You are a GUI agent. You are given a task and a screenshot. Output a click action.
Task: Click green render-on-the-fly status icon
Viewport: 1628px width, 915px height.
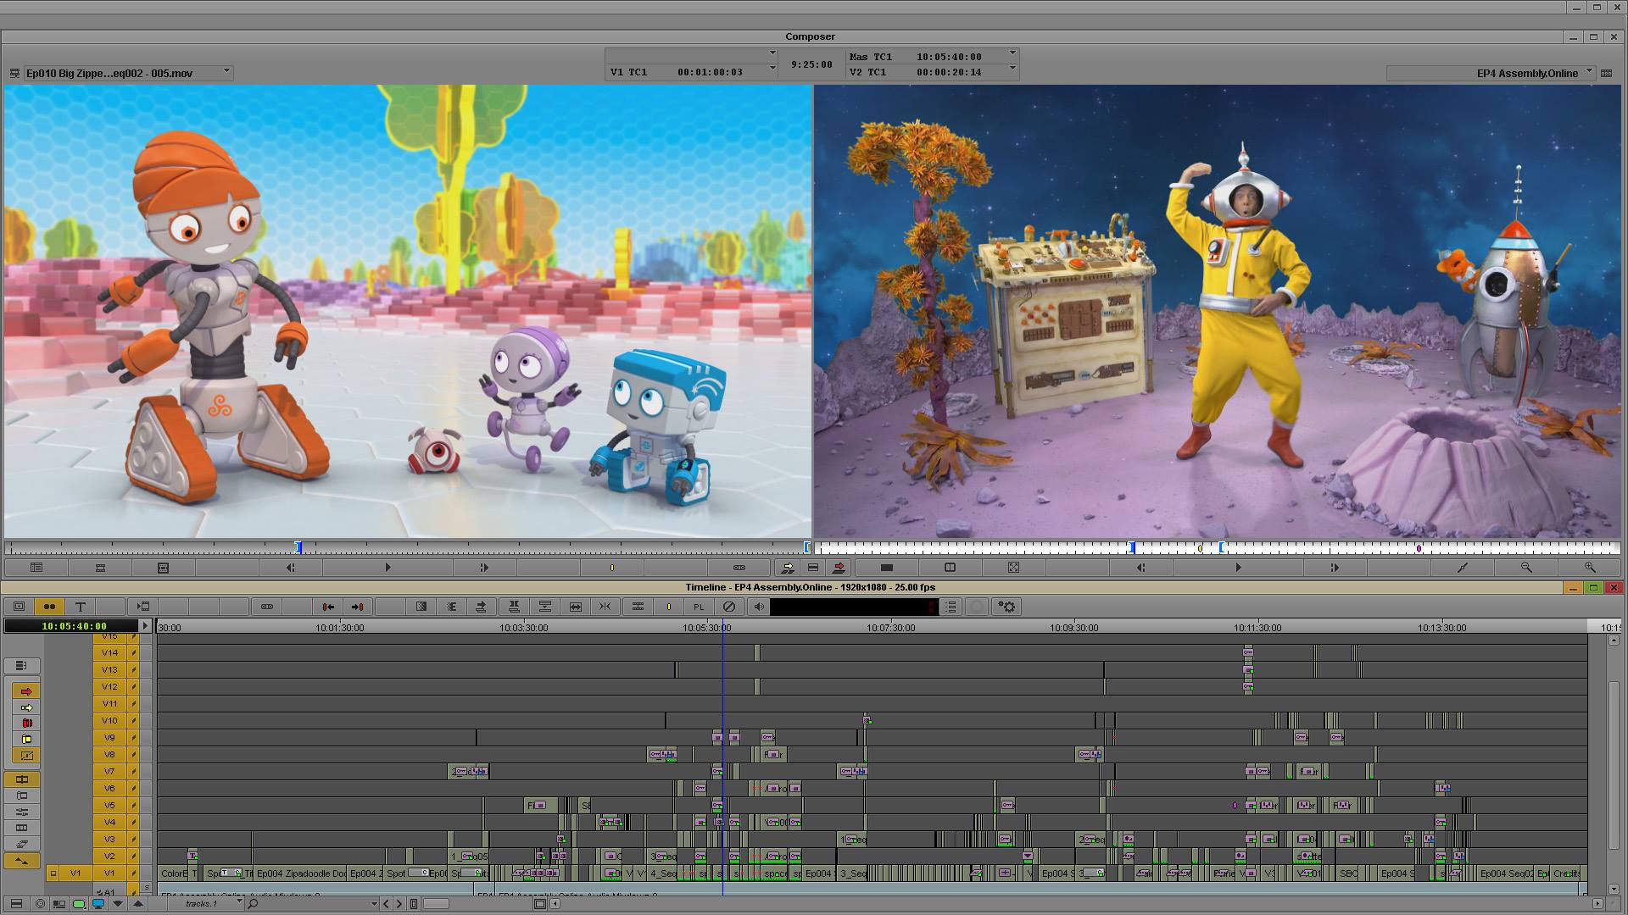[x=79, y=903]
